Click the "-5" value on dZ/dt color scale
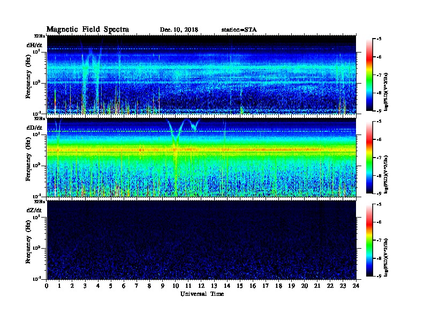424x328 pixels. 378,204
